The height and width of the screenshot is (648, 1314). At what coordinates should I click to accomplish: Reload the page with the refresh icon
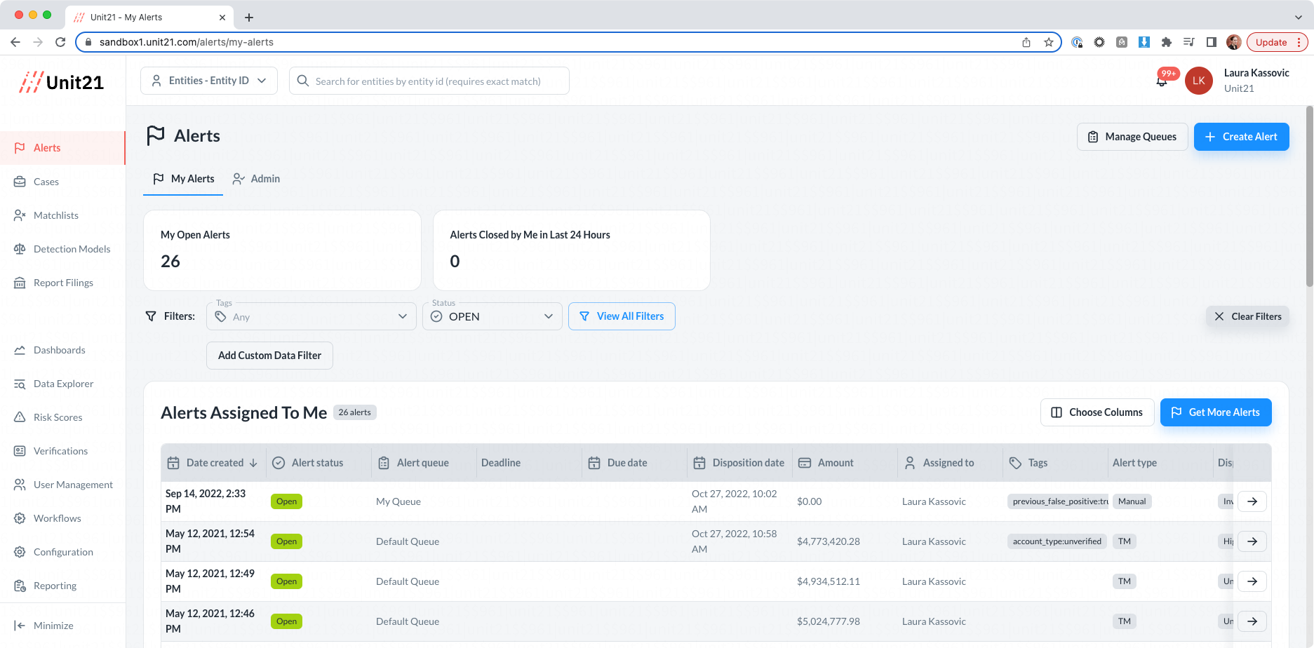tap(60, 42)
